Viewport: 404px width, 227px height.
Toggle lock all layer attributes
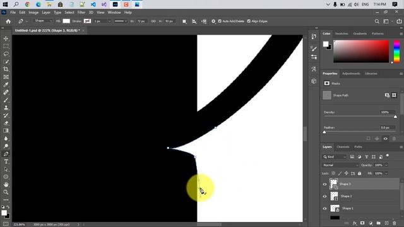[x=360, y=173]
